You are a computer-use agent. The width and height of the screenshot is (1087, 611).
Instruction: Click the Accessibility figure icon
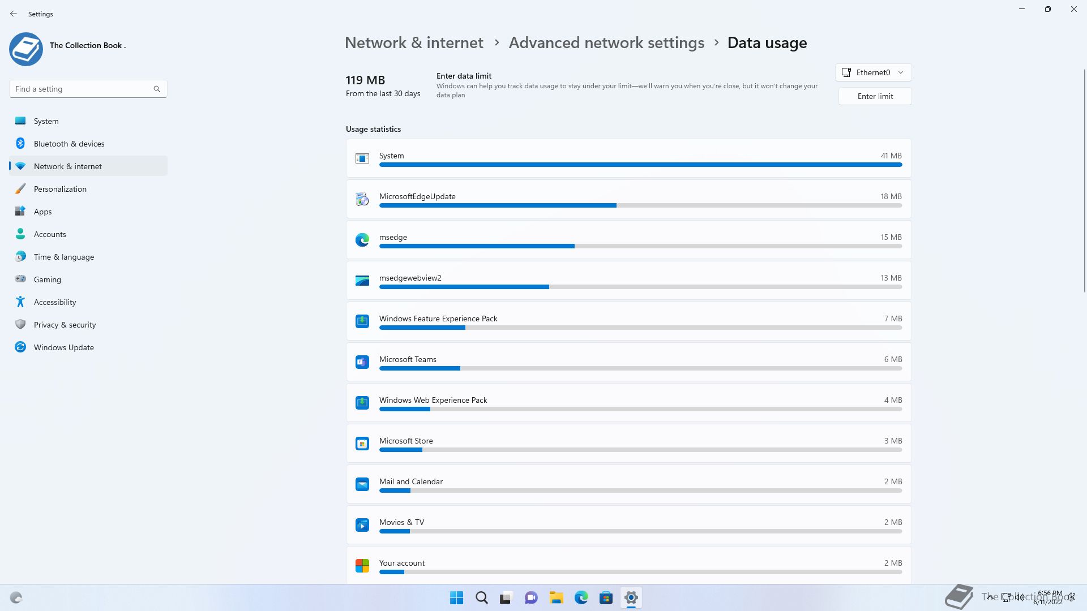coord(20,302)
